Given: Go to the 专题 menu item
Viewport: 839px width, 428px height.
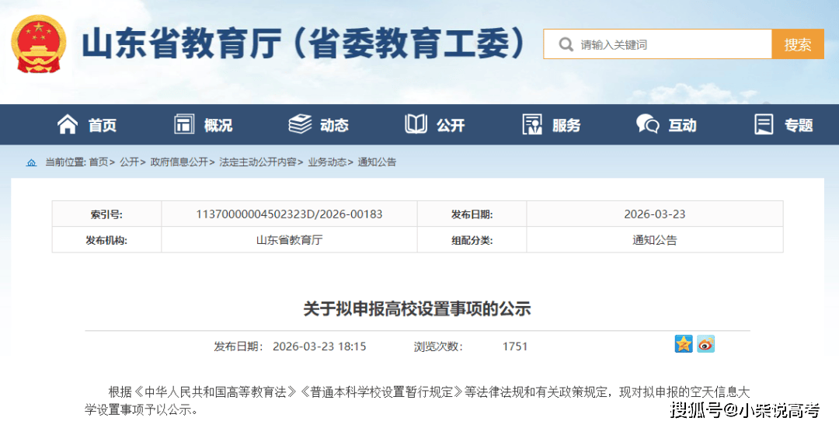Looking at the screenshot, I should (x=783, y=124).
